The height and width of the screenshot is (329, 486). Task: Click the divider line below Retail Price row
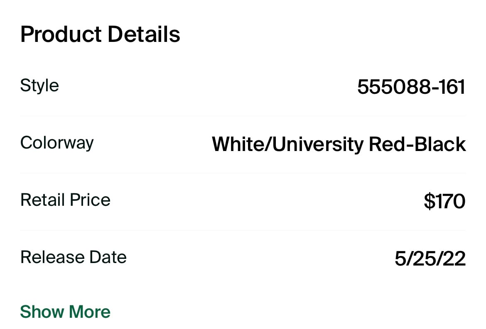[243, 230]
